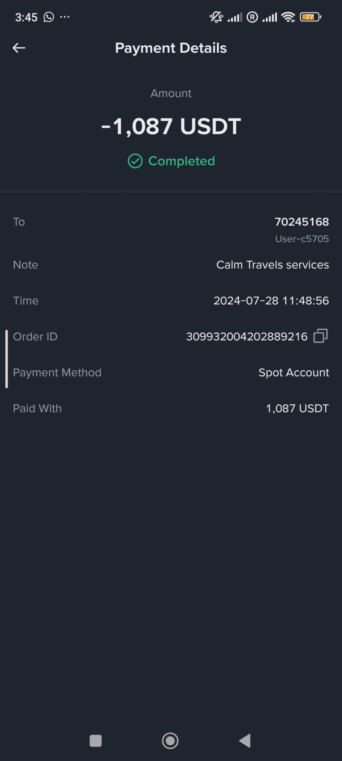Tap the three-dot notification overflow icon
Screen dimensions: 342x761
[x=65, y=17]
